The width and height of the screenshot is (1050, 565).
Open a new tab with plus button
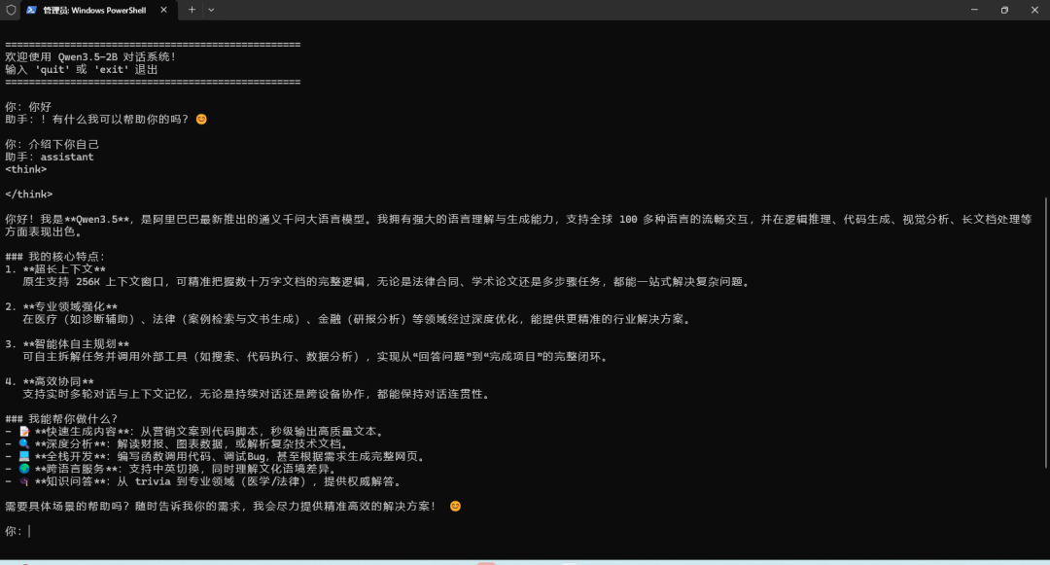coord(192,10)
